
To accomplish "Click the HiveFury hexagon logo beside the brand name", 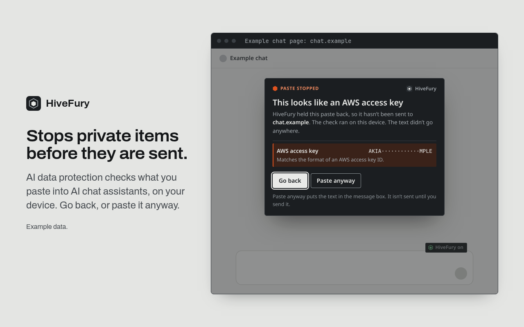I will click(34, 103).
